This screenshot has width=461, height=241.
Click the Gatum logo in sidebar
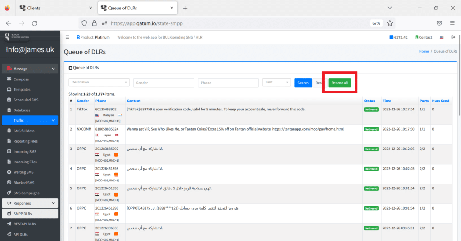coord(17,37)
